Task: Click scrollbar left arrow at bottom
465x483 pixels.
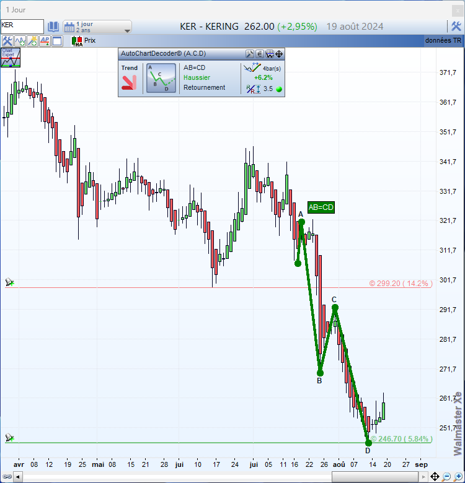Action: 17,477
